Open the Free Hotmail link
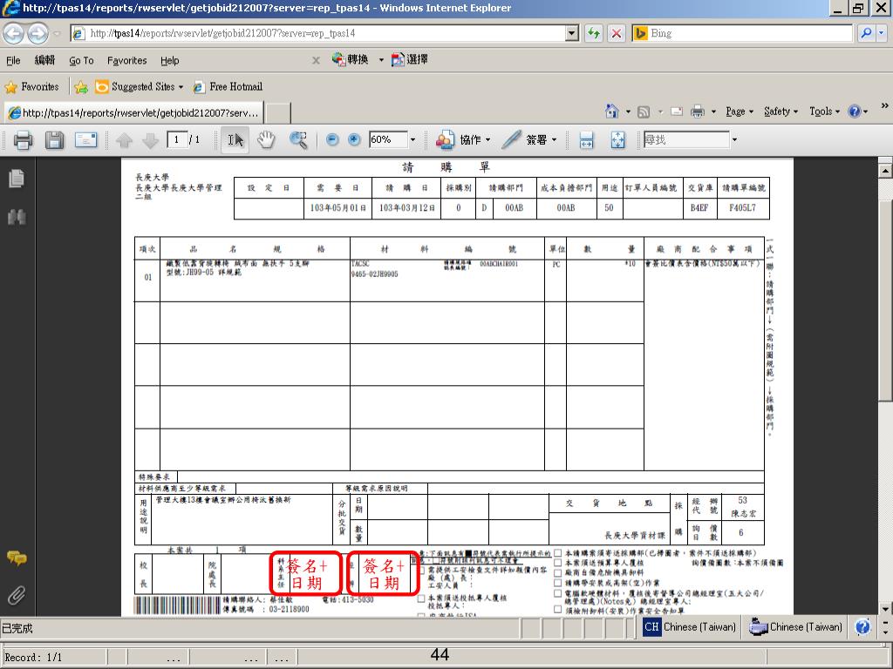 click(x=228, y=86)
